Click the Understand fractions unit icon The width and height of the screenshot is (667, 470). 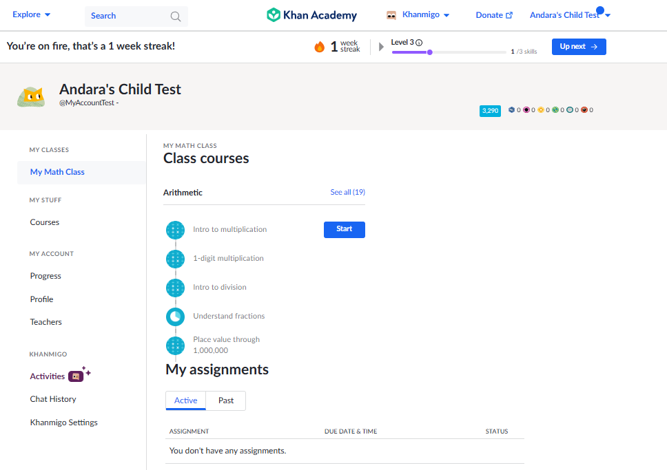pyautogui.click(x=175, y=317)
